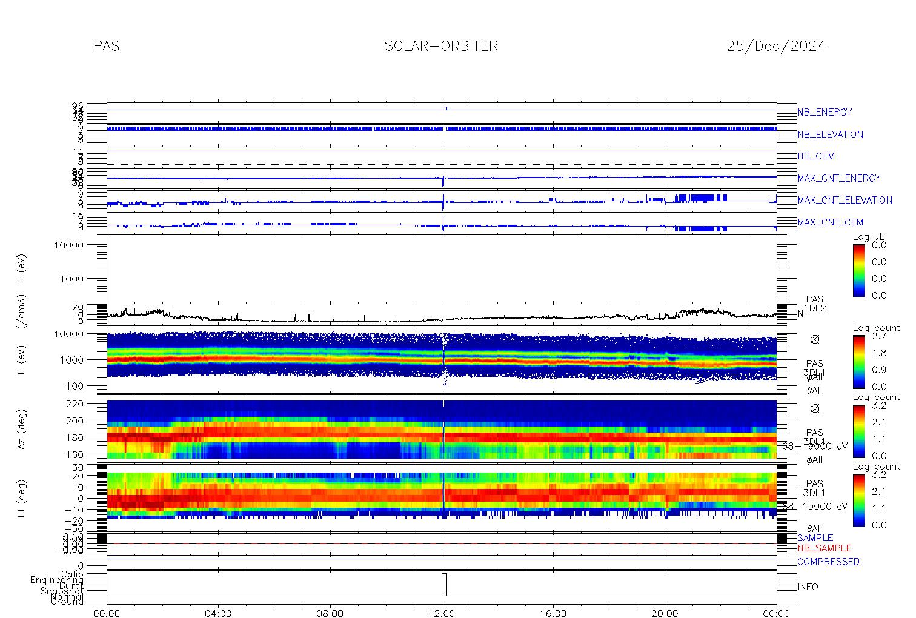The width and height of the screenshot is (916, 618).
Task: Click the Az (deg) axis title
Action: 22,428
